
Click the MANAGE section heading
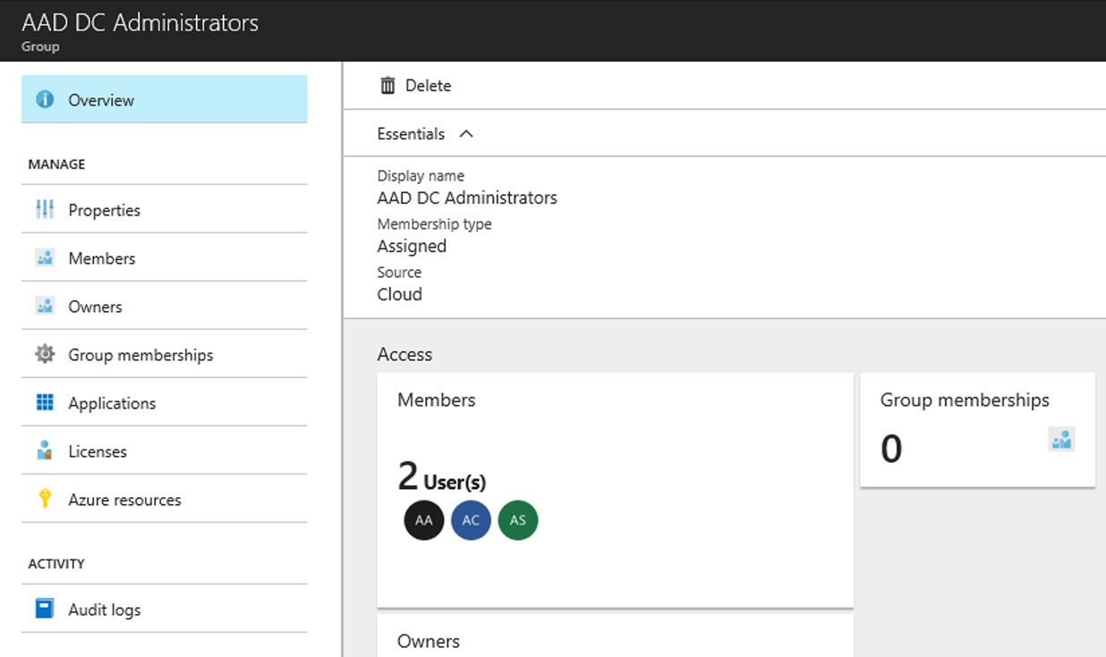point(57,164)
